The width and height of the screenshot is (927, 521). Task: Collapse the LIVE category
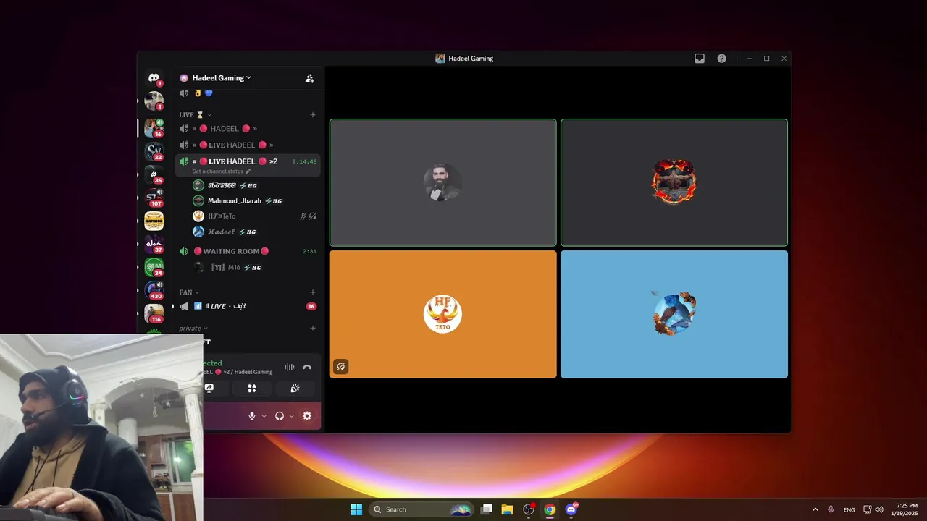[x=195, y=114]
